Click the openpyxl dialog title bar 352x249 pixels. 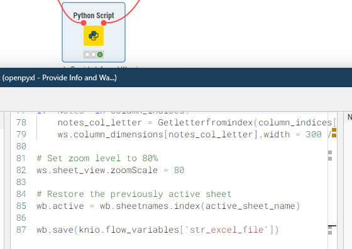pos(176,78)
